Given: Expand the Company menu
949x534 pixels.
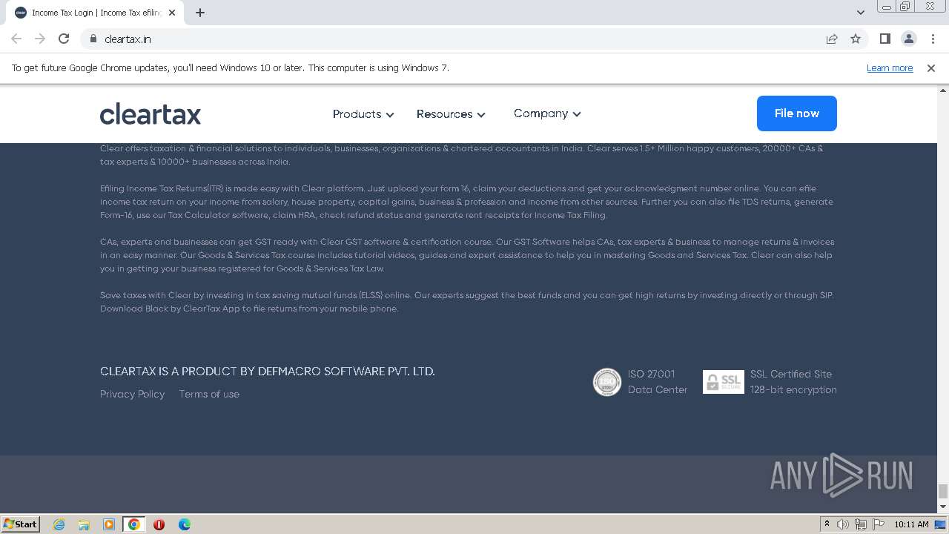Looking at the screenshot, I should coord(547,113).
